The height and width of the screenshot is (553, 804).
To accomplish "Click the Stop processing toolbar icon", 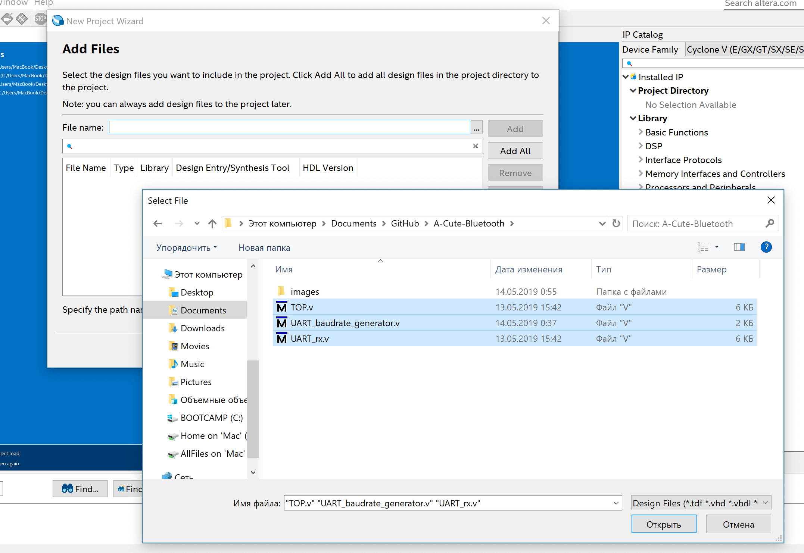I will [40, 18].
